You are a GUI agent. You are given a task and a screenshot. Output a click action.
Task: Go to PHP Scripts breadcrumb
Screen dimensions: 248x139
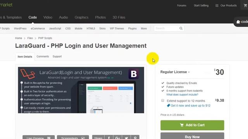click(x=45, y=38)
